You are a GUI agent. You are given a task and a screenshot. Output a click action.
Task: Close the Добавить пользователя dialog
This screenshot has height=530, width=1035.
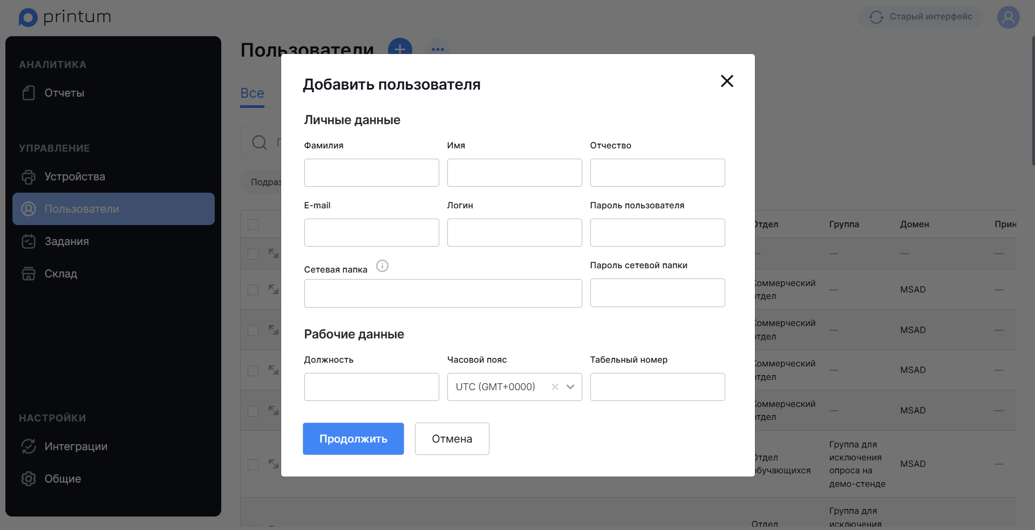[727, 81]
